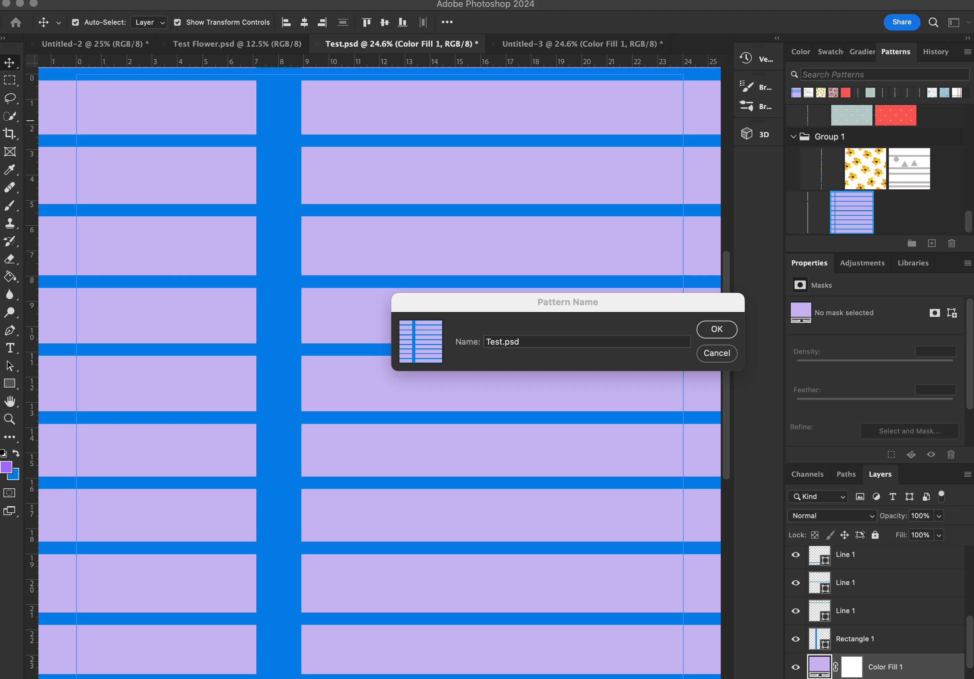The image size is (974, 679).
Task: Switch to the History tab
Action: (936, 52)
